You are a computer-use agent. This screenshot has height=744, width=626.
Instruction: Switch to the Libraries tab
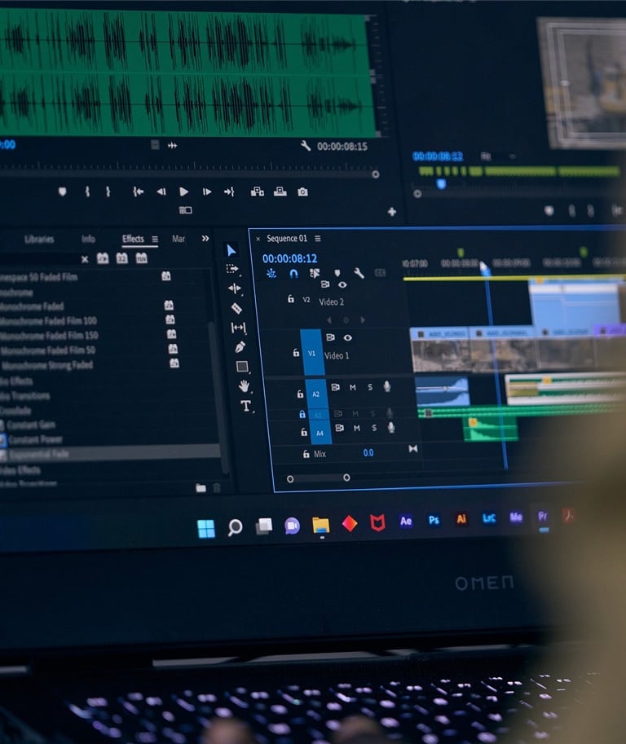(39, 239)
